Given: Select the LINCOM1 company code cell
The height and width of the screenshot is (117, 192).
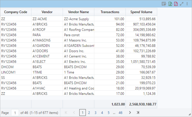Looking at the screenshot, I should tap(16, 72).
